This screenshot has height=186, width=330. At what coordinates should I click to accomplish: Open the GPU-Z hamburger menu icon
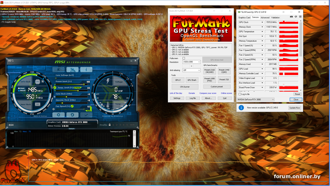coord(300,16)
